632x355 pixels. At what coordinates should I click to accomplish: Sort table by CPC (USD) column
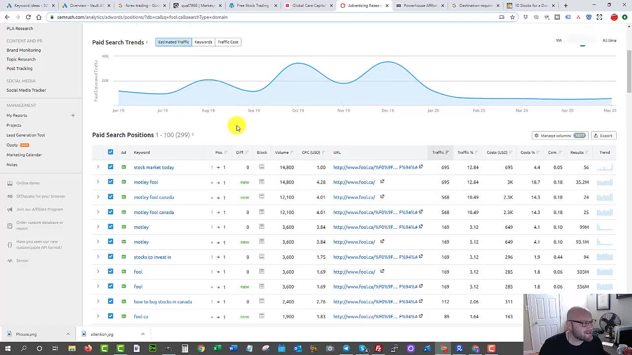tap(313, 152)
